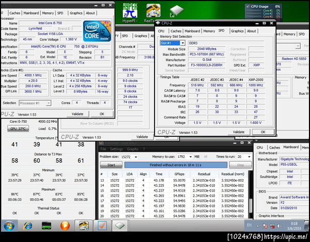Click OK in the Core i5 CPU window

(x=102, y=114)
